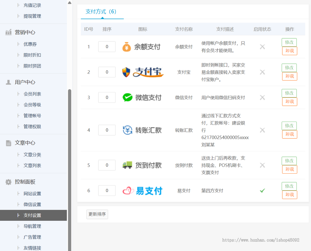This screenshot has height=251, width=311.
Task: Click the 支付宝 Alipay logo image
Action: pos(143,72)
